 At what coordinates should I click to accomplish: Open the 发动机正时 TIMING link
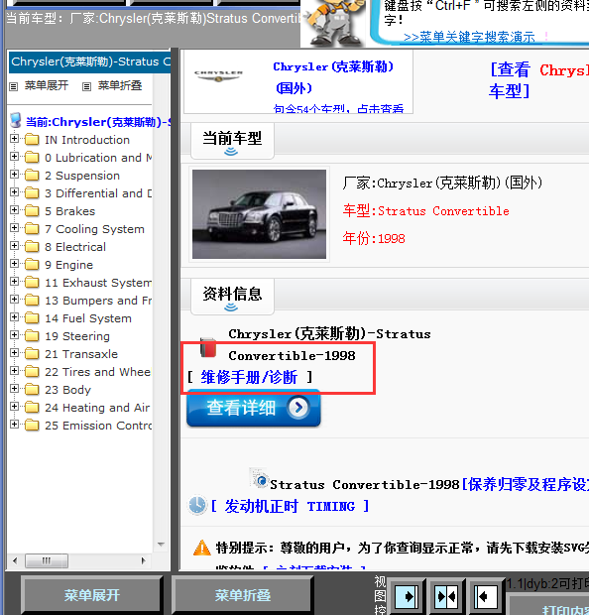pos(290,506)
